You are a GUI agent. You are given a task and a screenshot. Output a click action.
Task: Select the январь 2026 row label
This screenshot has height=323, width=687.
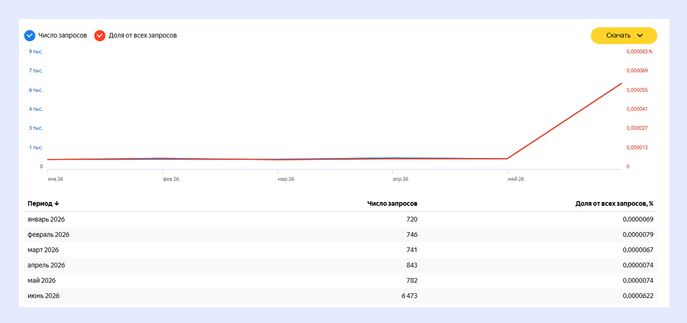click(x=46, y=219)
